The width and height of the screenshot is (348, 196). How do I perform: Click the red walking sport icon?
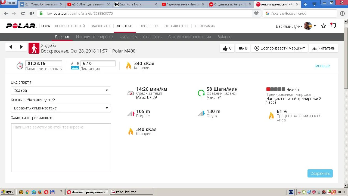click(x=34, y=48)
